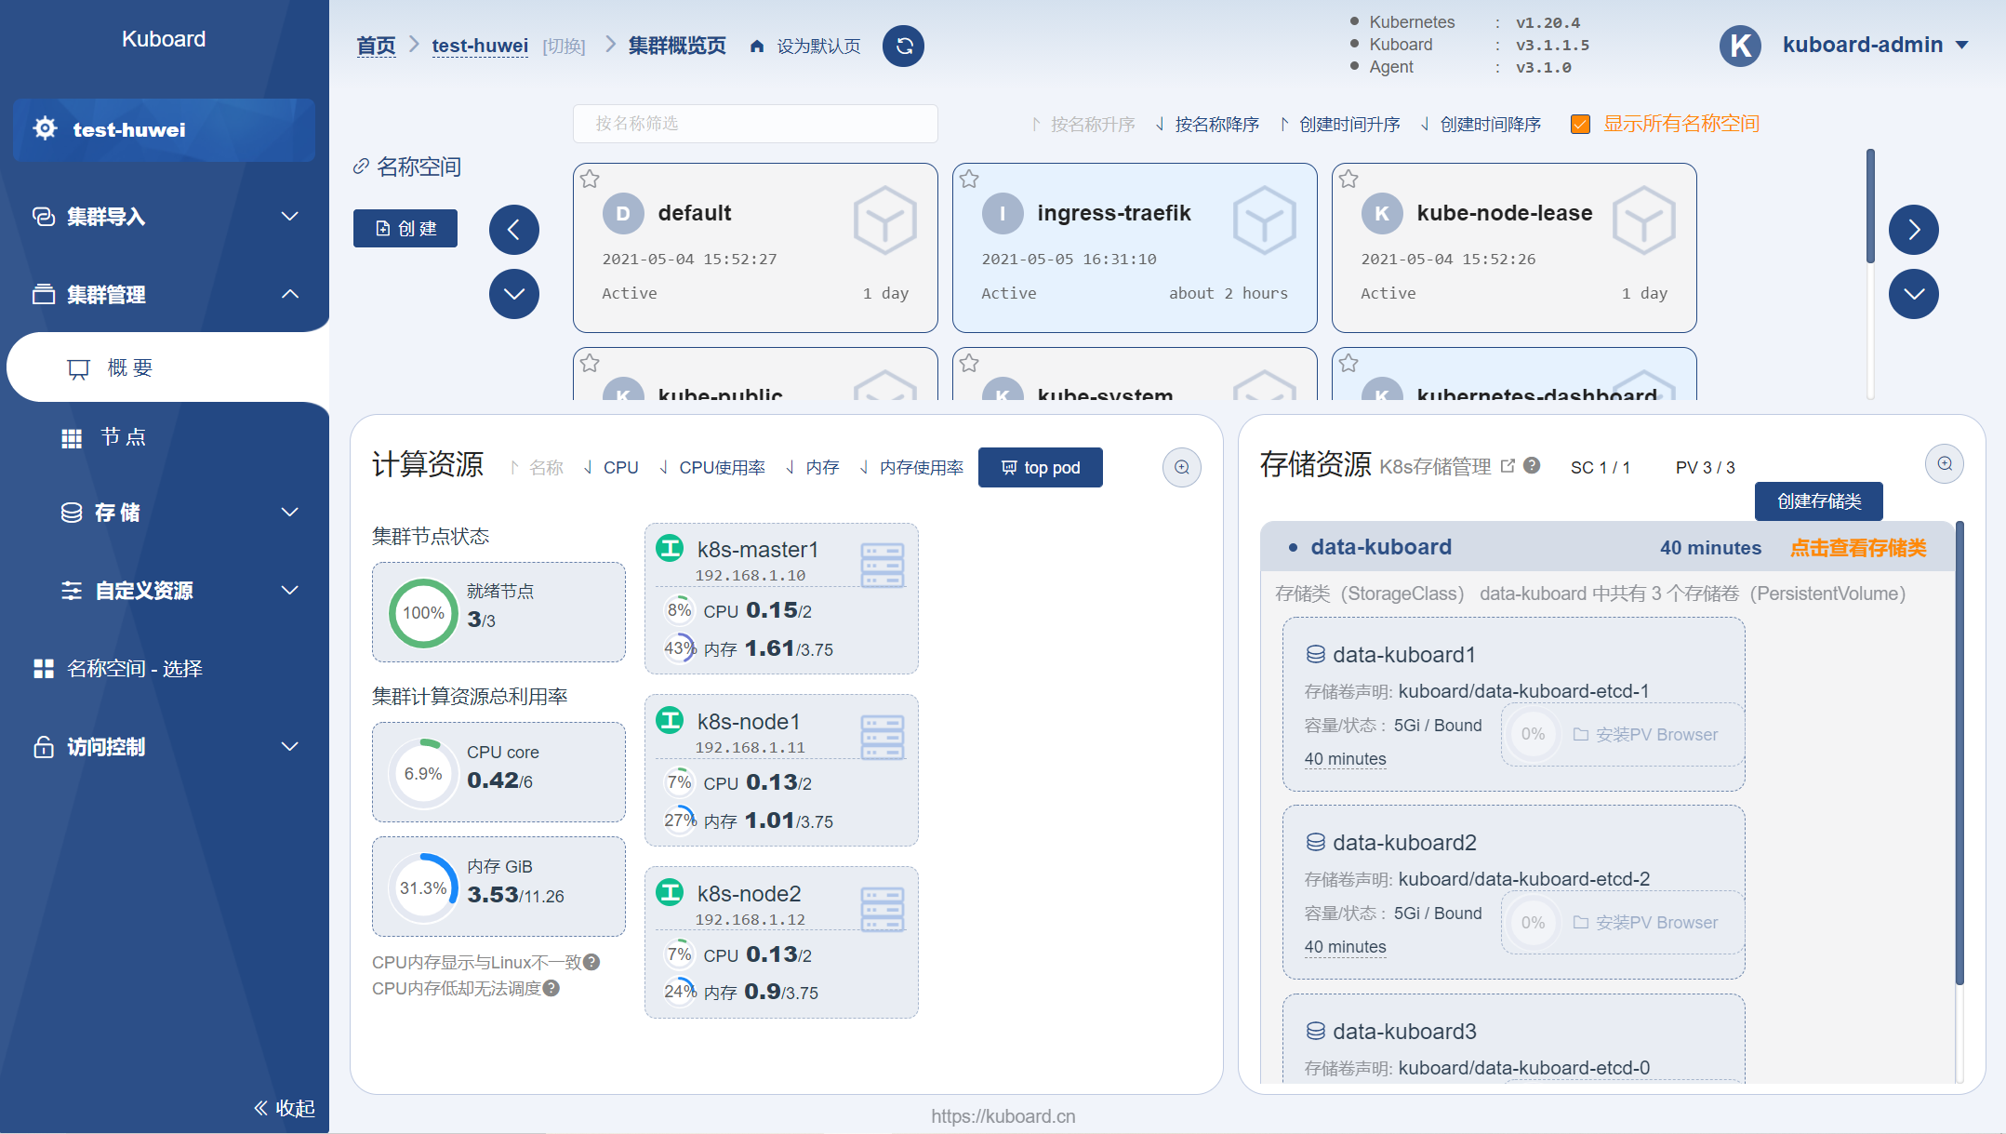The image size is (2006, 1134).
Task: Click the 创建存储类 button
Action: pos(1818,501)
